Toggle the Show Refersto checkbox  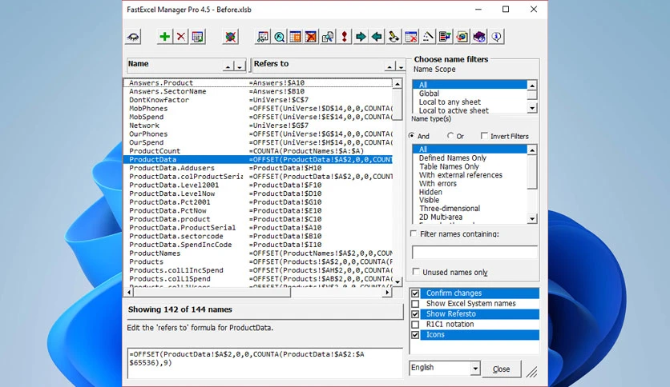coord(415,314)
